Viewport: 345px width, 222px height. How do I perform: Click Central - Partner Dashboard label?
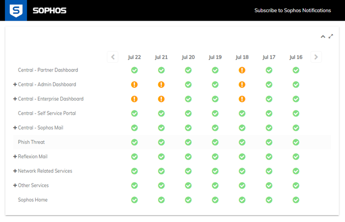pos(48,70)
